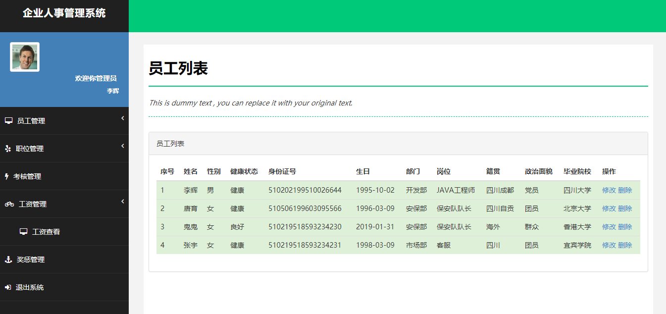Viewport: 666px width, 314px height.
Task: Click the anchor icon beside 奖惩管理
Action: coord(7,259)
